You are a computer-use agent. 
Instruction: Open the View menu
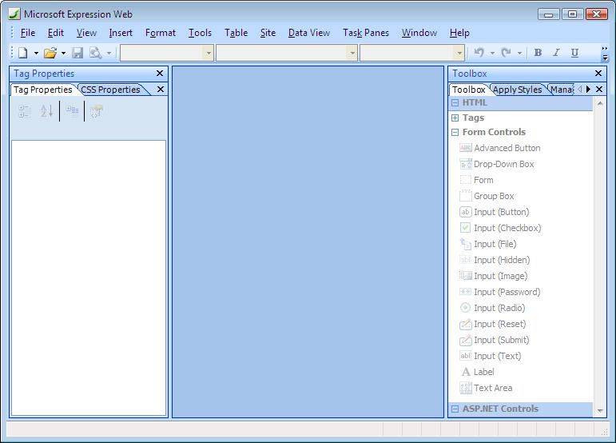(86, 33)
